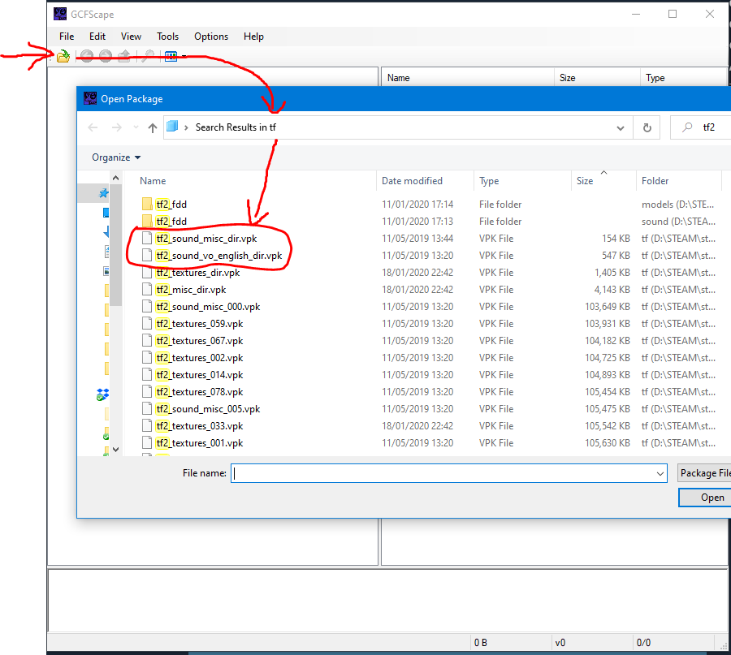Sort by the Folder column header
731x655 pixels.
point(678,181)
